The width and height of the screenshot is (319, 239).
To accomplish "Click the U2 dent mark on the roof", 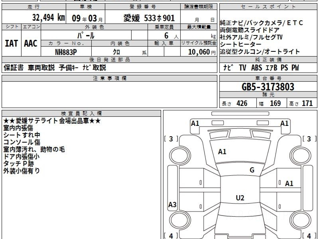I will [240, 198].
